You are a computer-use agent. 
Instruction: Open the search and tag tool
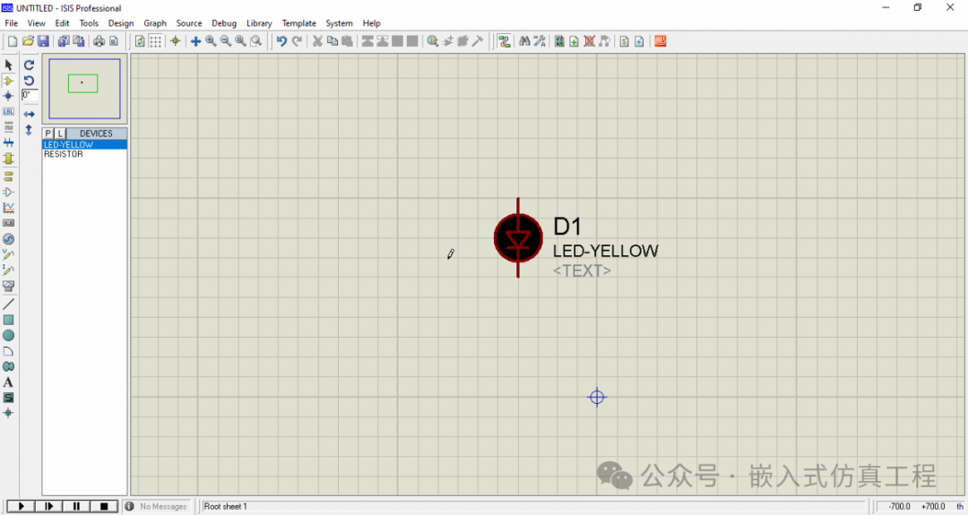click(x=524, y=41)
